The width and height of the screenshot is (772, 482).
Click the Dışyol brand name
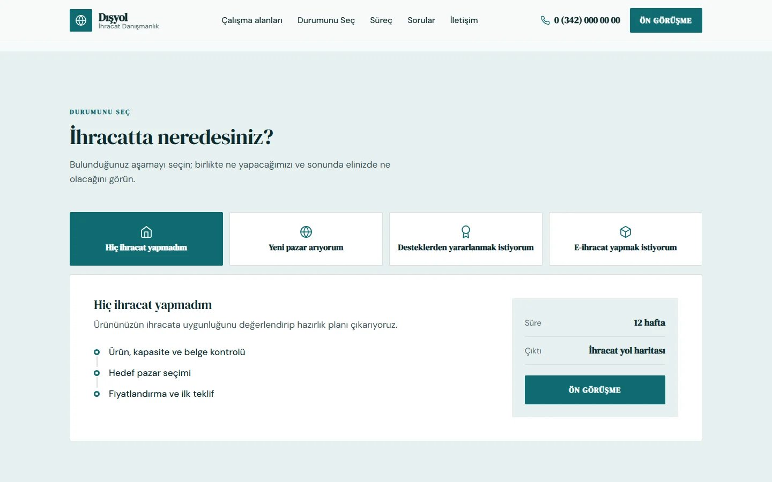tap(113, 17)
